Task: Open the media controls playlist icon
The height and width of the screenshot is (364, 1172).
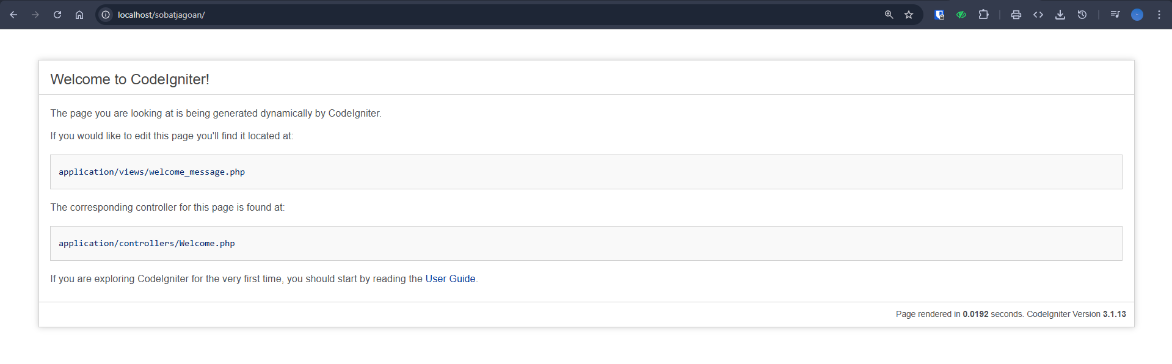Action: click(x=1115, y=15)
